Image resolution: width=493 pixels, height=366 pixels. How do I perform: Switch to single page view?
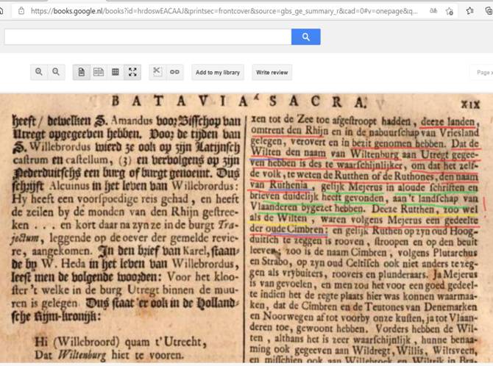(x=81, y=72)
